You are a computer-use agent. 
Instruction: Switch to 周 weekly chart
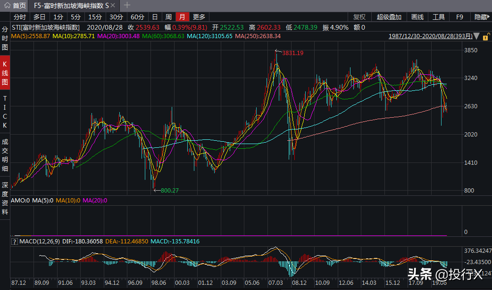[168, 17]
